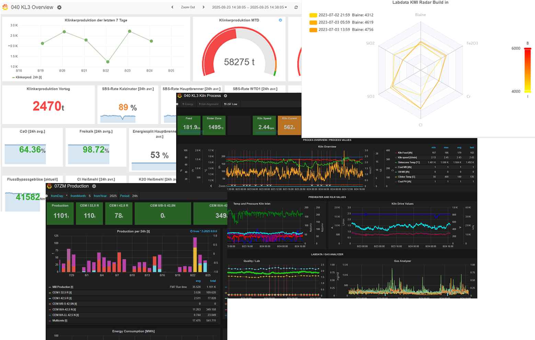Shift time range forward with right arrow
This screenshot has width=535, height=340.
[x=203, y=7]
